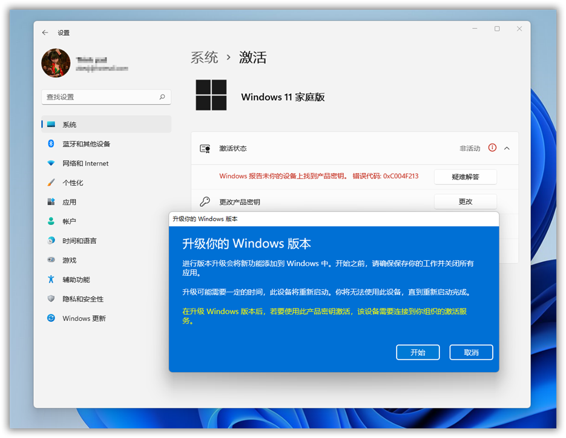This screenshot has width=566, height=438.
Task: Click 开始 to begin the upgrade
Action: click(418, 353)
